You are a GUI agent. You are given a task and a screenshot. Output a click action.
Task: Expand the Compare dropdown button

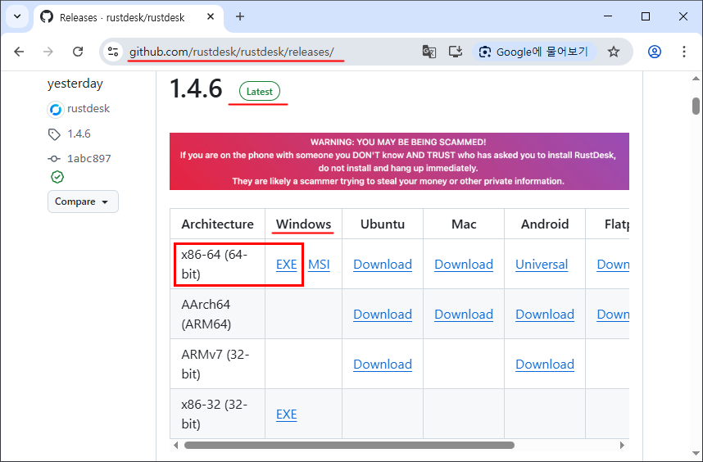click(x=83, y=202)
